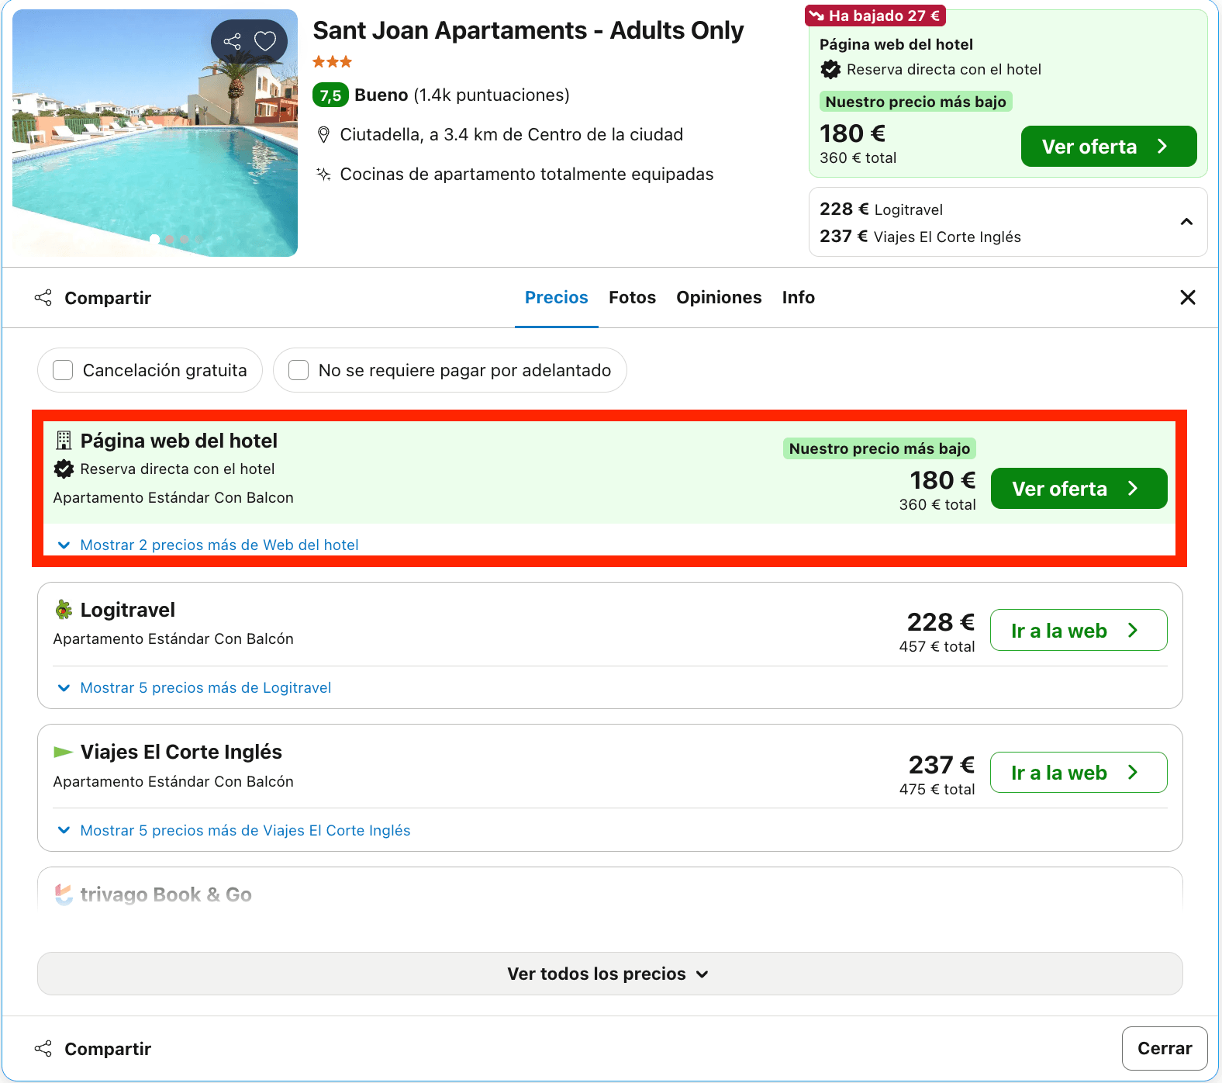Click the hotel pool photo
Image resolution: width=1222 pixels, height=1083 pixels.
click(x=155, y=133)
